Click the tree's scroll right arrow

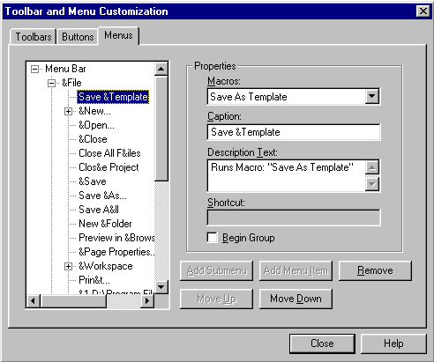(x=147, y=301)
